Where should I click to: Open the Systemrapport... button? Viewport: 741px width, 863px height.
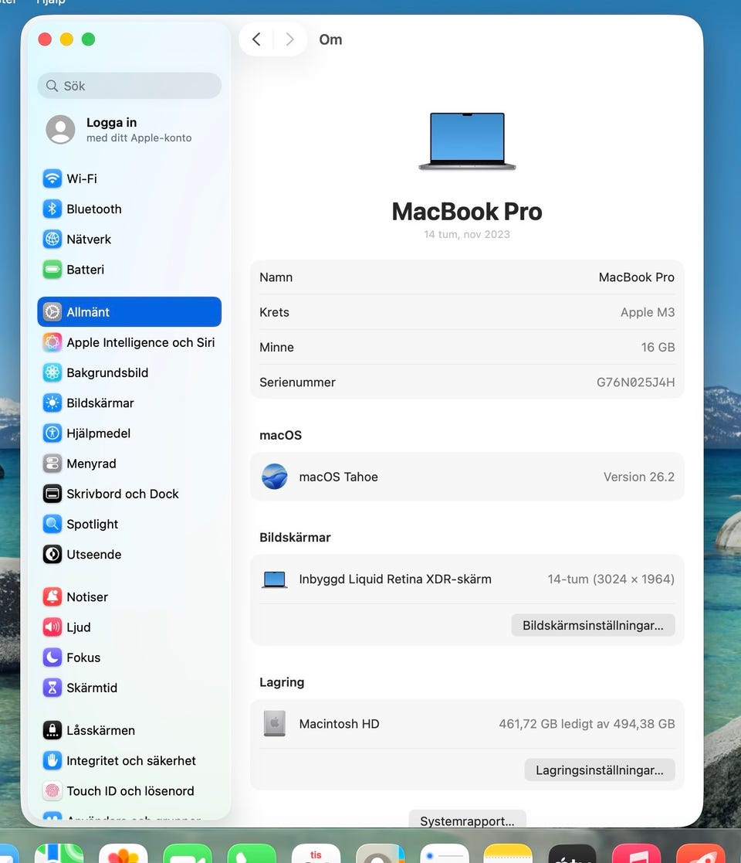pyautogui.click(x=467, y=821)
